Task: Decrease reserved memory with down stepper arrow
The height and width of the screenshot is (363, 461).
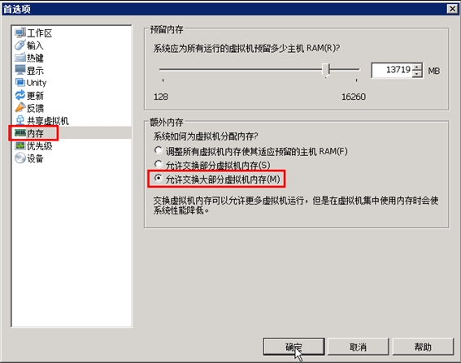Action: pos(416,74)
